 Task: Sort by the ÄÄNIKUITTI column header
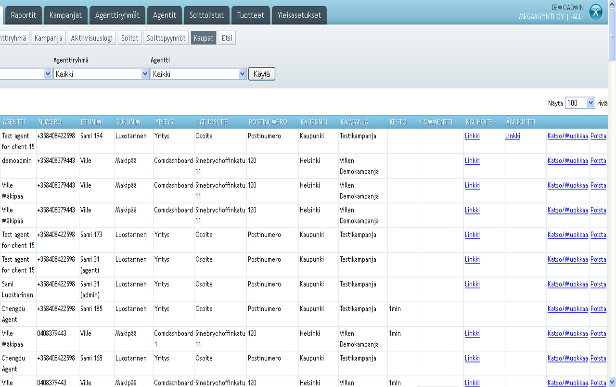[520, 122]
